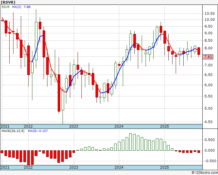Click 2022 on the price chart timeline
Screen dimensions: 218x175
28,126
